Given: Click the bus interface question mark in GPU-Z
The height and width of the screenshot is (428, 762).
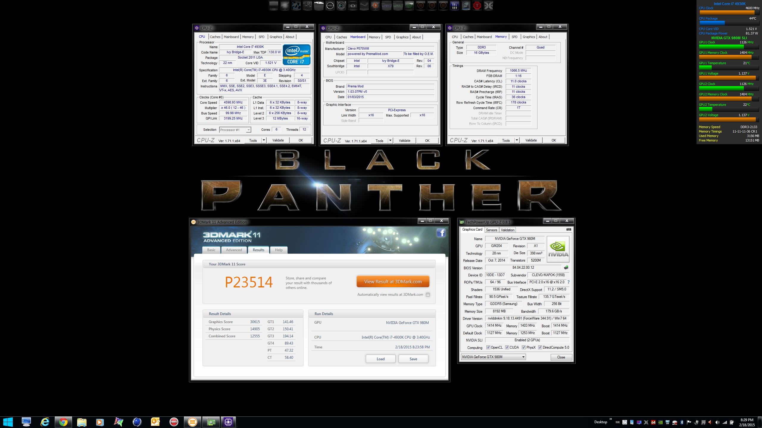Looking at the screenshot, I should (x=568, y=282).
